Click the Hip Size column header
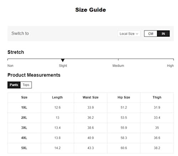The image size is (178, 156). coord(124,97)
